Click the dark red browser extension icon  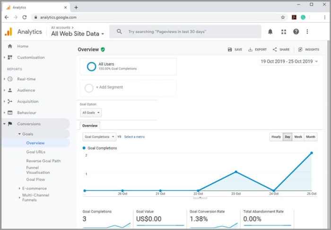tap(294, 18)
